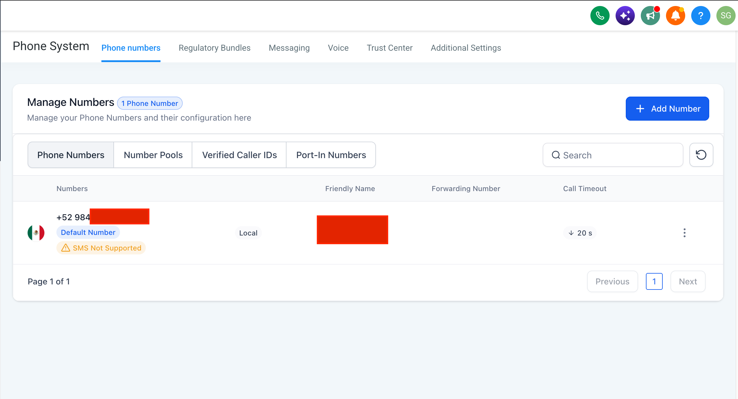Click the Mexico flag icon
The image size is (738, 399).
tap(36, 233)
